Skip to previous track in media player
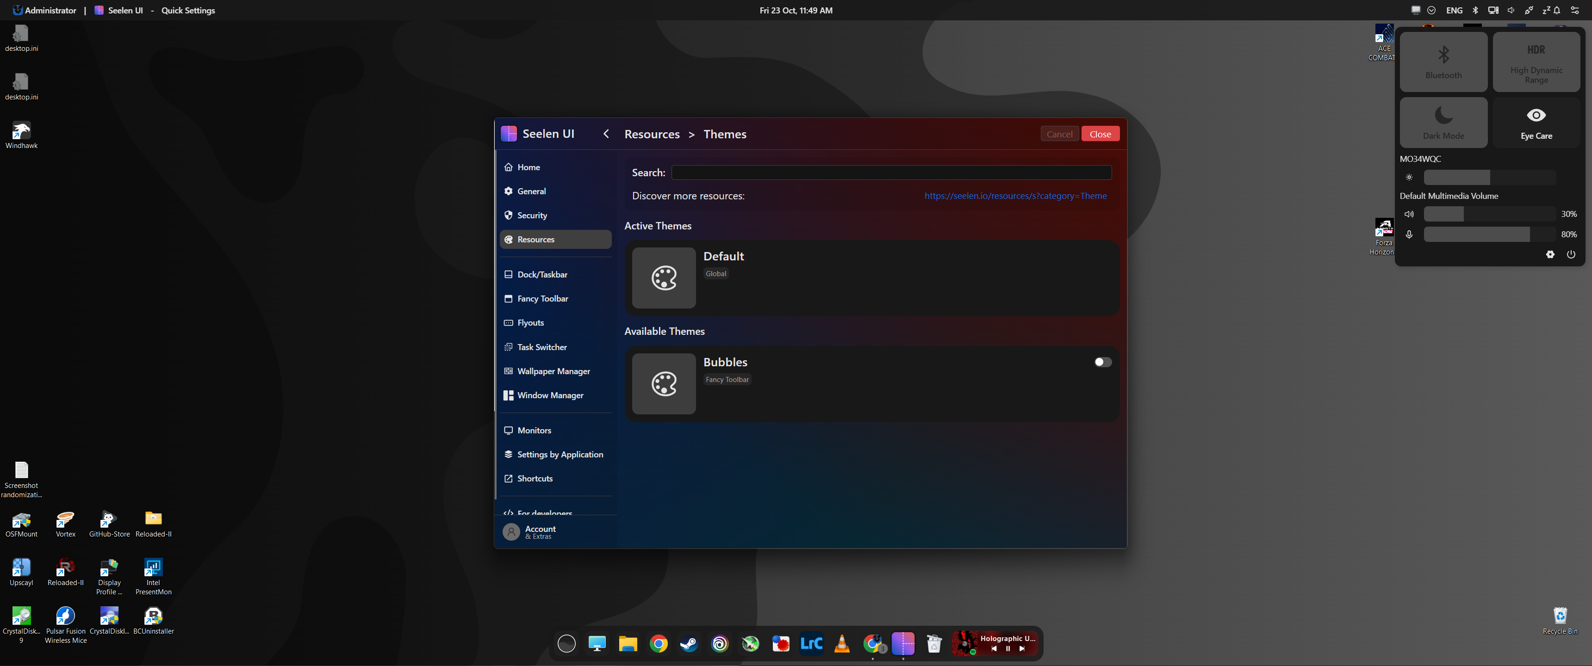This screenshot has width=1592, height=666. [x=994, y=649]
